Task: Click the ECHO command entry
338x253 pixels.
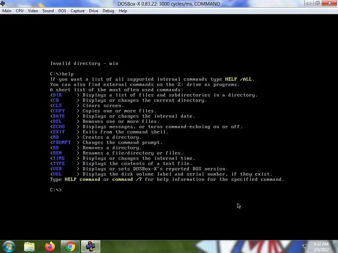Action: tap(59, 127)
